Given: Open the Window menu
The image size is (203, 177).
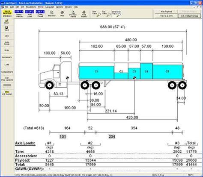Looking at the screenshot, I should pos(69,7).
